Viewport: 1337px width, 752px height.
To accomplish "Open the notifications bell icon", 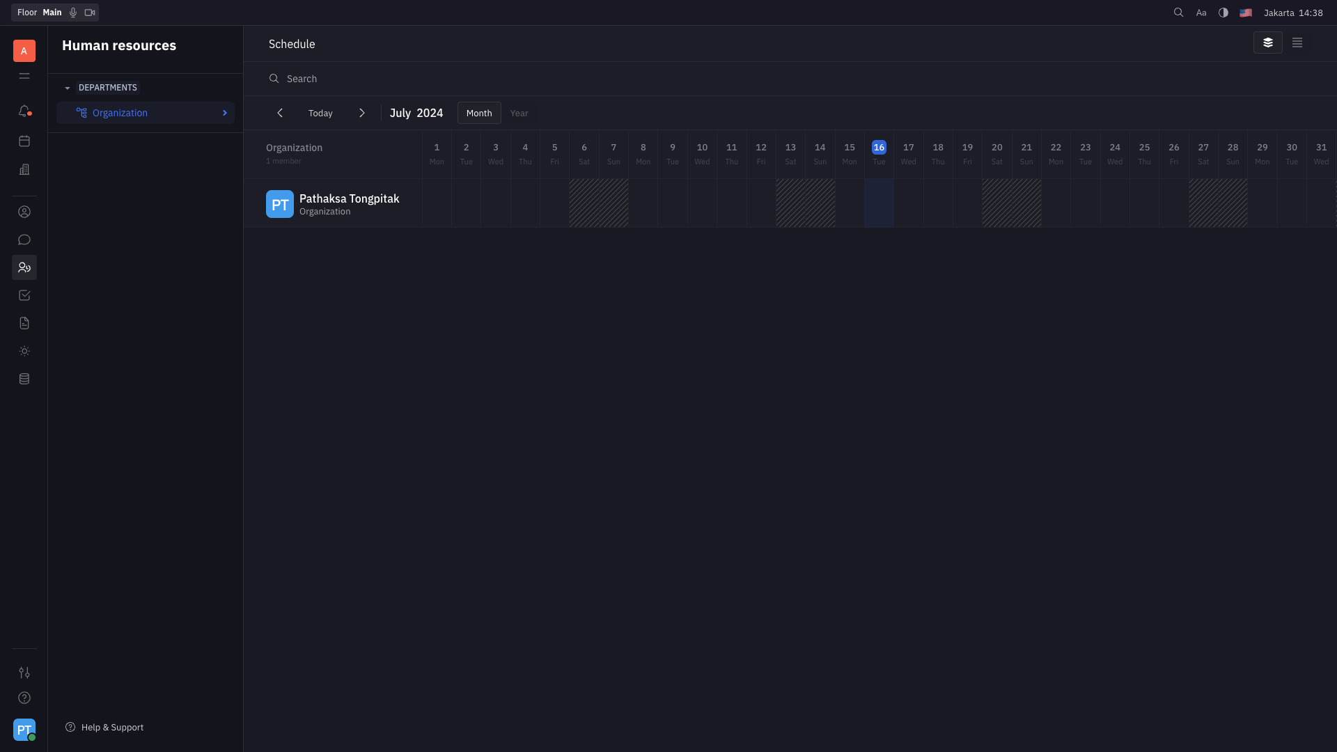I will (x=24, y=111).
